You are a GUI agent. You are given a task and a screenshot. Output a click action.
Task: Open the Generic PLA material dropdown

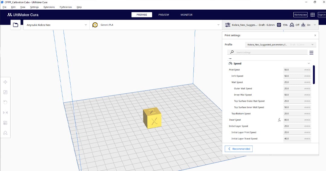[156, 25]
